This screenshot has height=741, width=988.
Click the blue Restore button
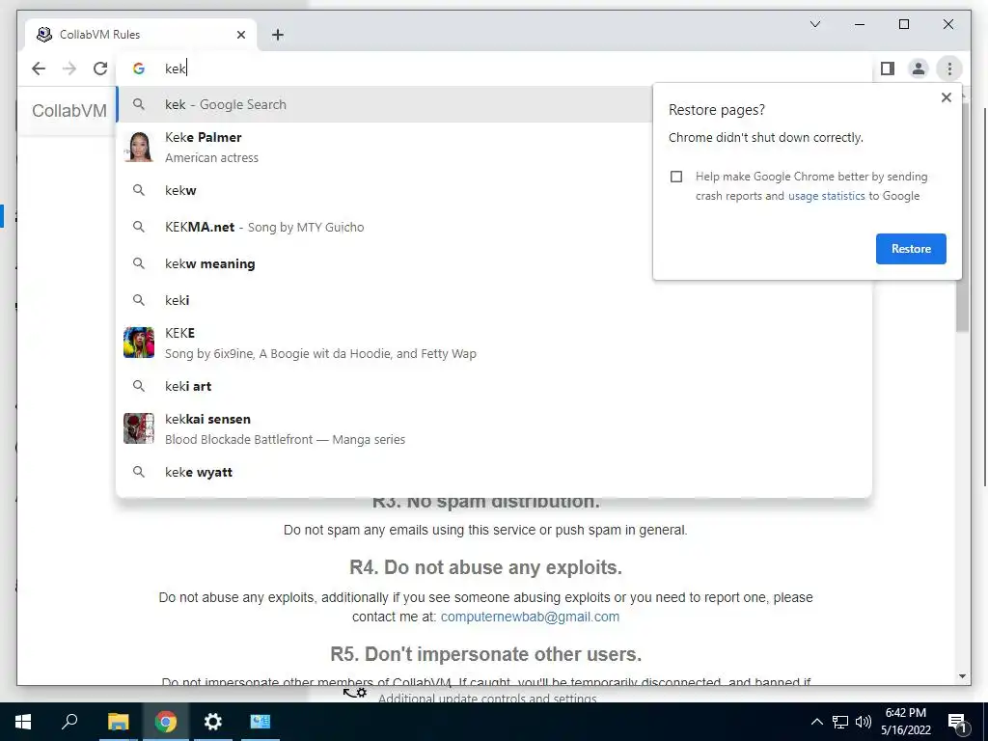[911, 249]
